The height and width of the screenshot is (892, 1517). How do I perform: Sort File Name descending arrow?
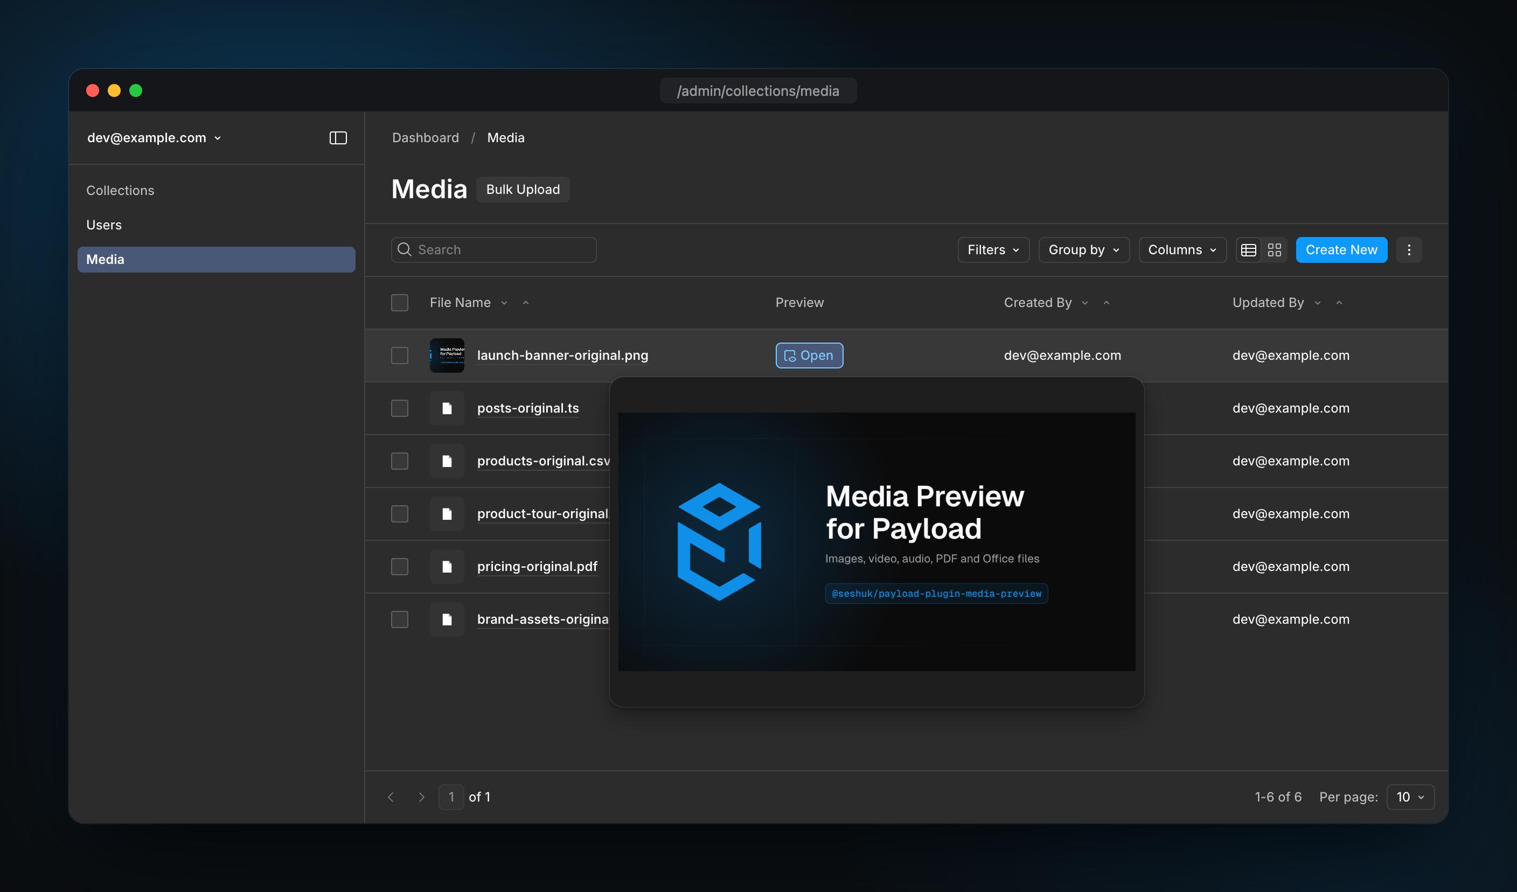click(504, 303)
